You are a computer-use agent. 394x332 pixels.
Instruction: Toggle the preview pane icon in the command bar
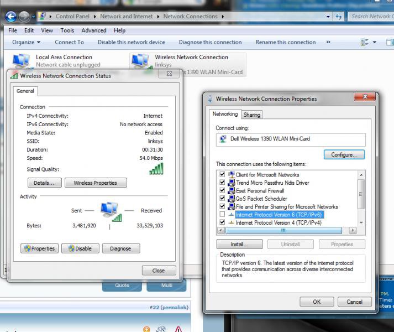point(390,42)
